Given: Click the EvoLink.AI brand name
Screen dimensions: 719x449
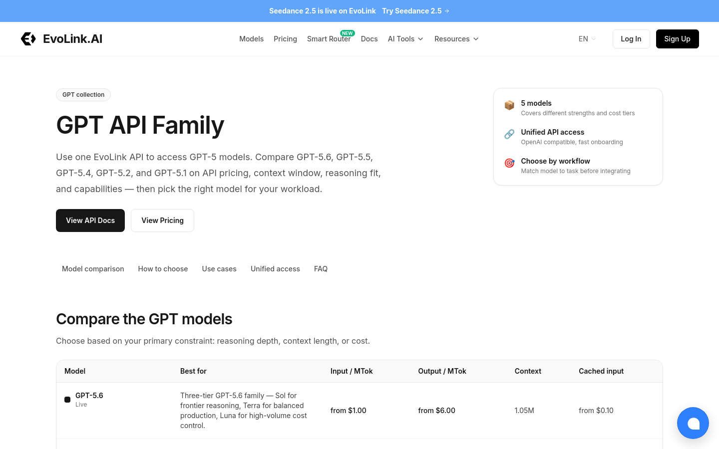Looking at the screenshot, I should click(72, 39).
